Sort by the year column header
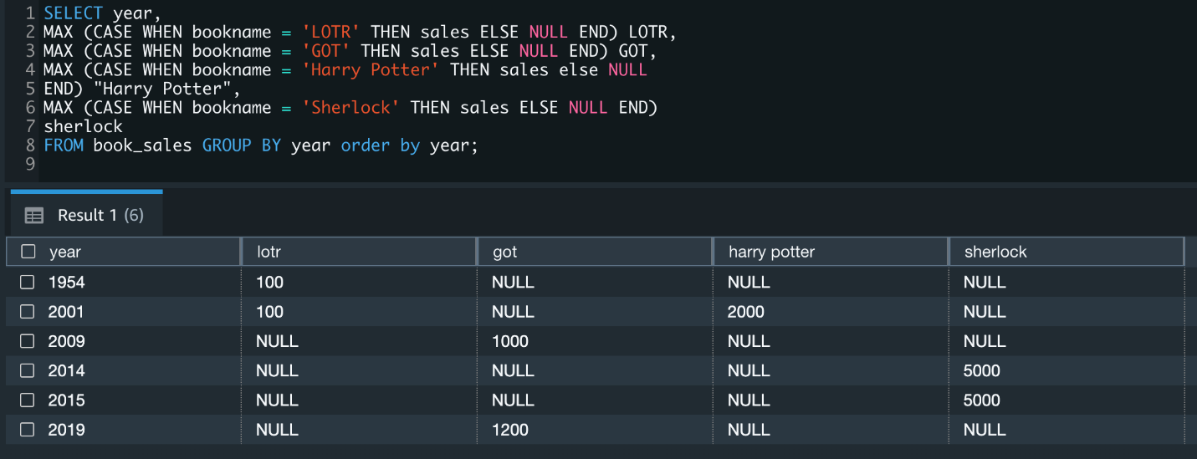Viewport: 1197px width, 459px height. click(x=65, y=252)
